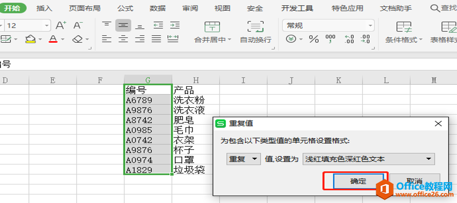The image size is (457, 203).
Task: Open the currency symbol dropdown arrow
Action: [301, 39]
